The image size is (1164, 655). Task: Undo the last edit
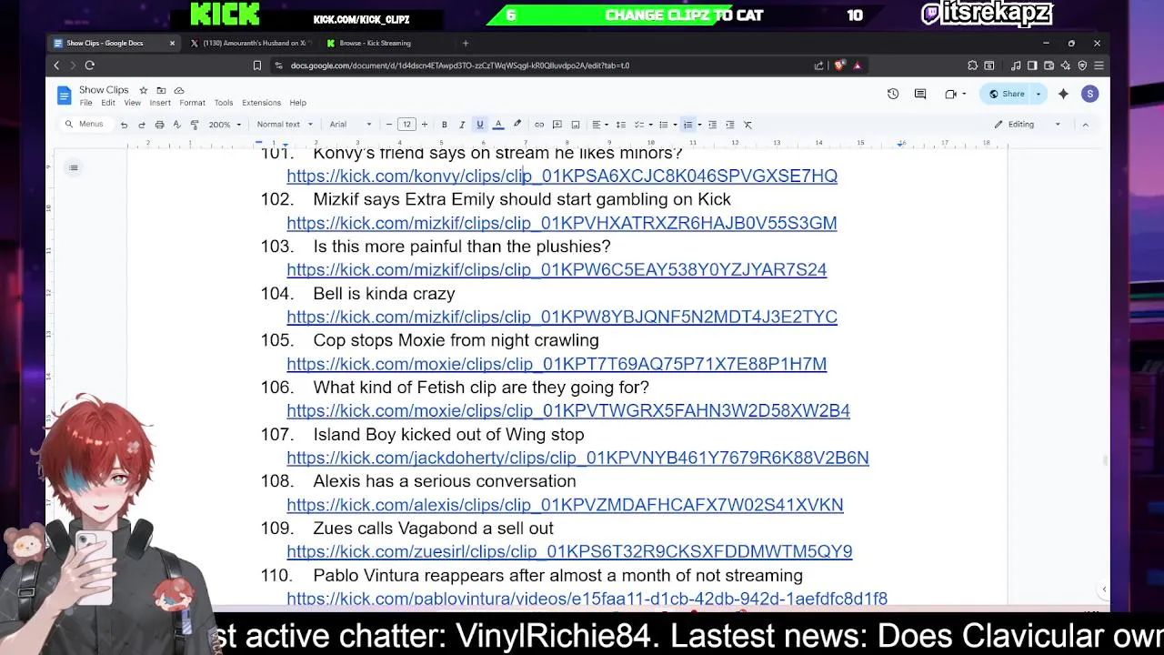coord(124,125)
